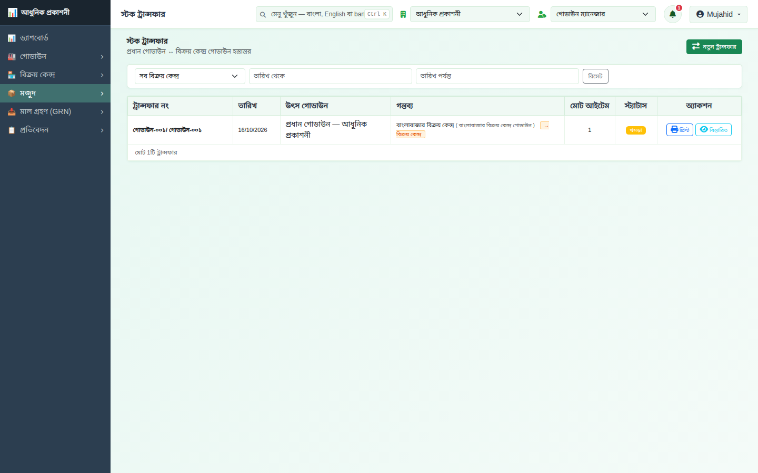Click the search magnifier icon
Screen dimensions: 758x473
point(263,15)
